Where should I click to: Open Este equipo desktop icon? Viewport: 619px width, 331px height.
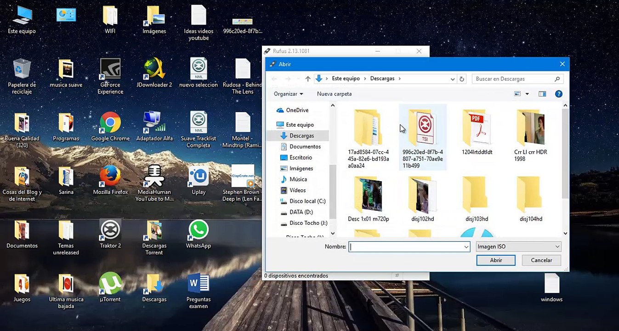22,20
